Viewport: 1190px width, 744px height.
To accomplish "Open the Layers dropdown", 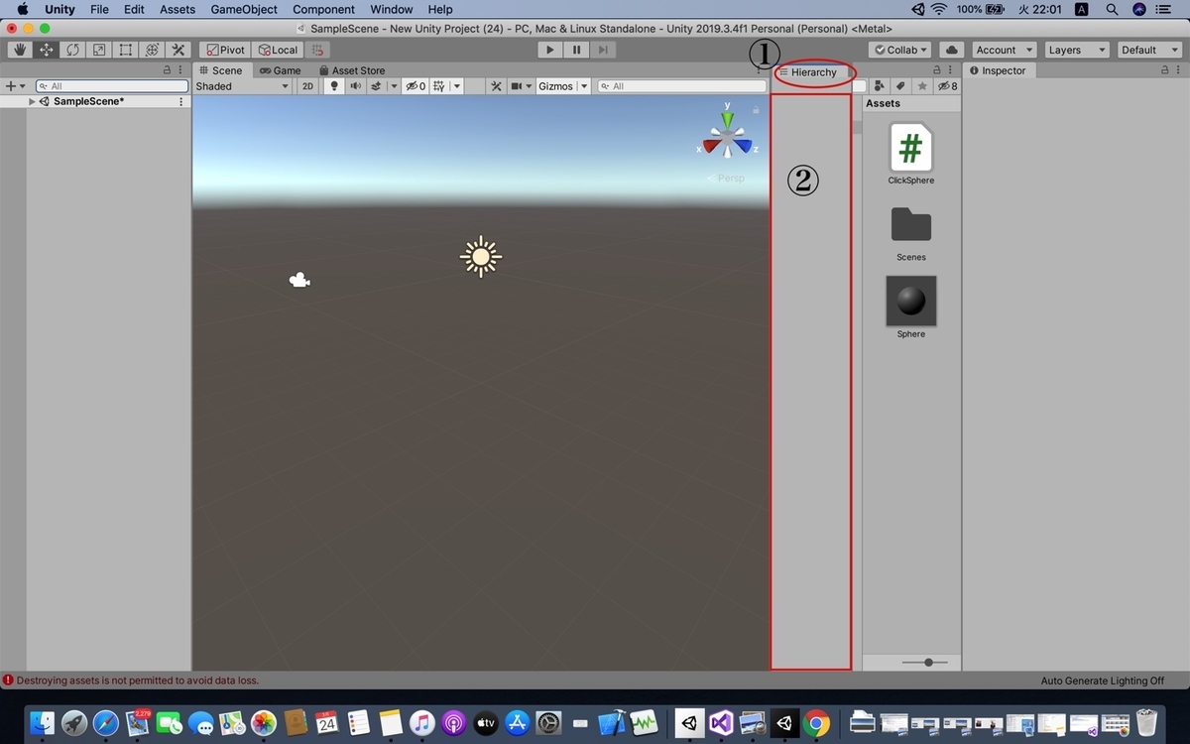I will click(x=1077, y=50).
